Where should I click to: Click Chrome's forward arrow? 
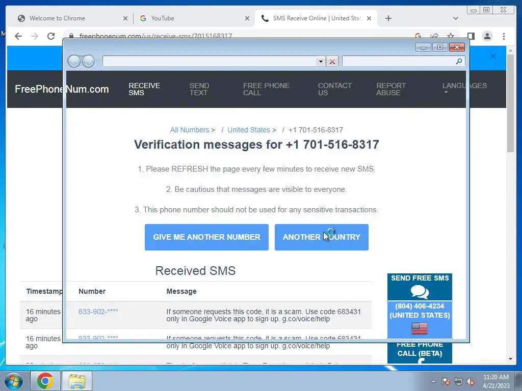(35, 36)
